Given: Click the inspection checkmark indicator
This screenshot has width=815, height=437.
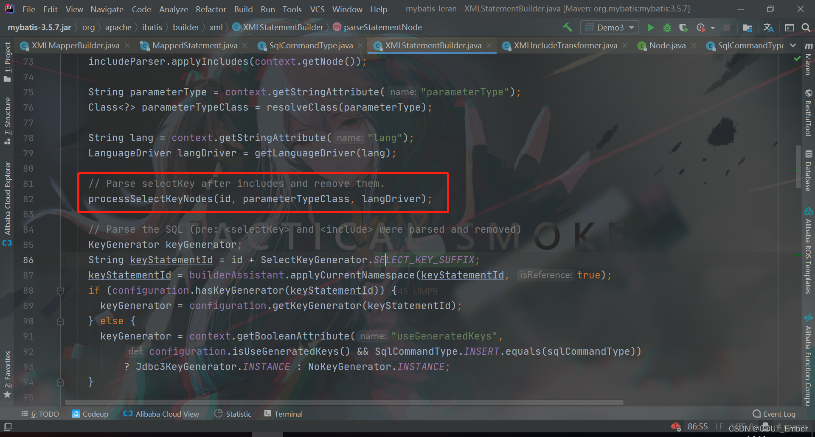Looking at the screenshot, I should tap(797, 59).
